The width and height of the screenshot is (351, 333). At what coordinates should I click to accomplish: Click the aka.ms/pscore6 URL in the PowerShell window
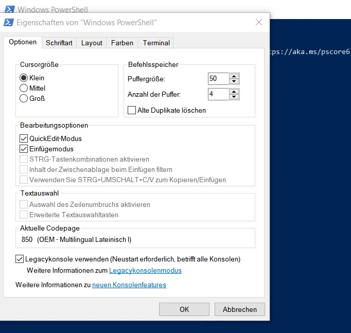tap(310, 51)
